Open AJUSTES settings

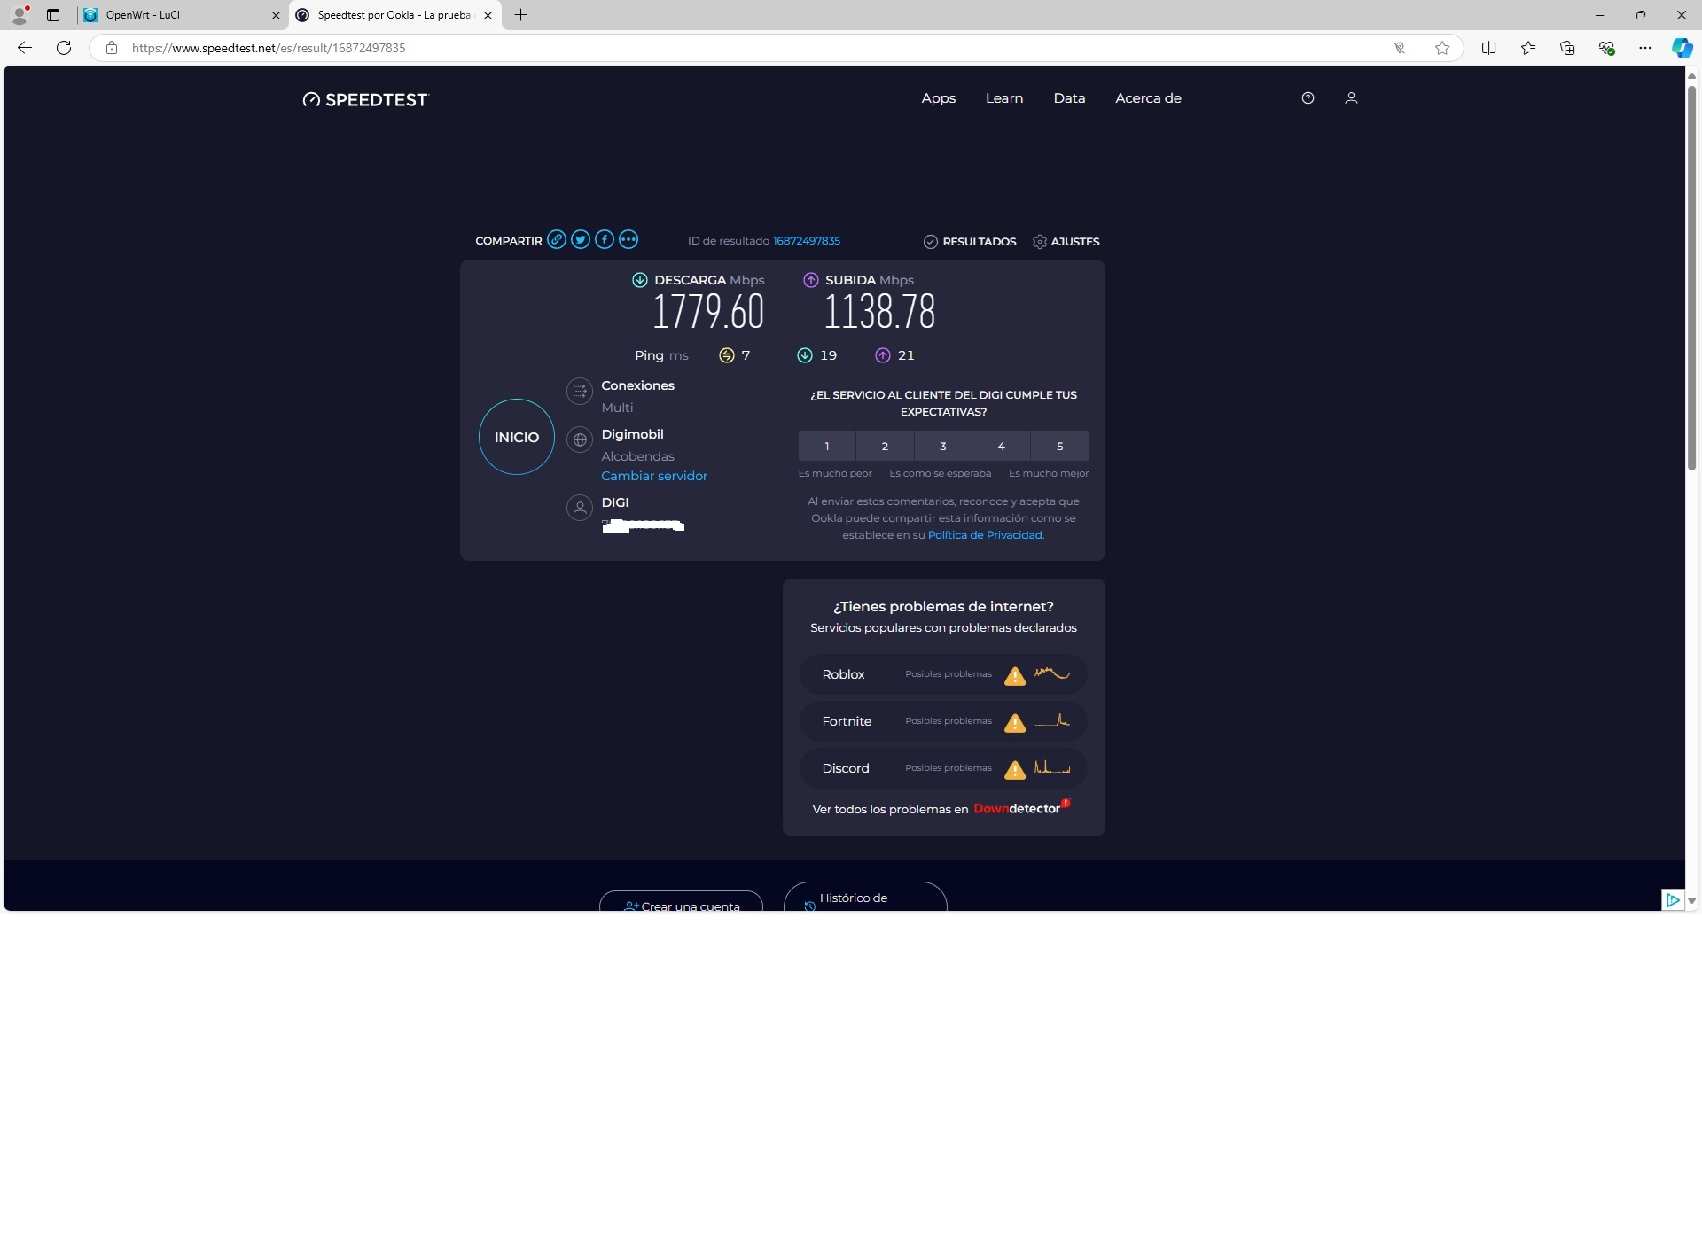(1066, 241)
